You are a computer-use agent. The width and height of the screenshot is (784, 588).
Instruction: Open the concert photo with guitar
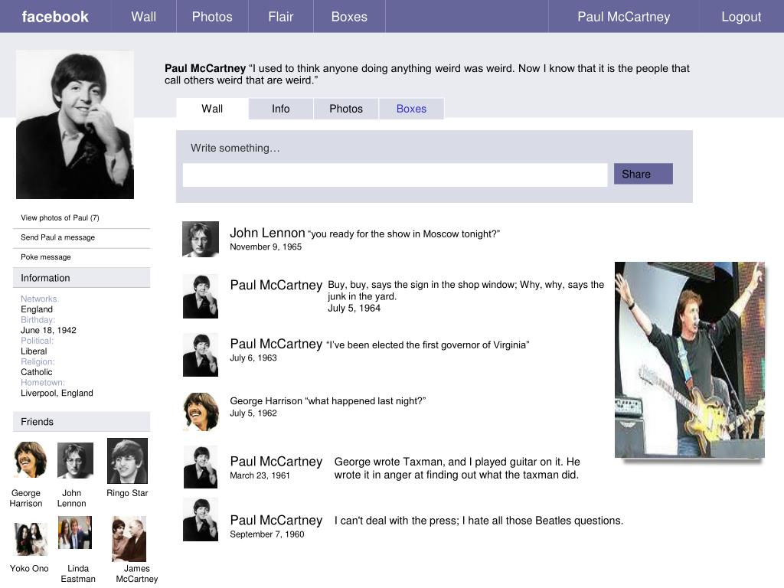click(x=690, y=360)
